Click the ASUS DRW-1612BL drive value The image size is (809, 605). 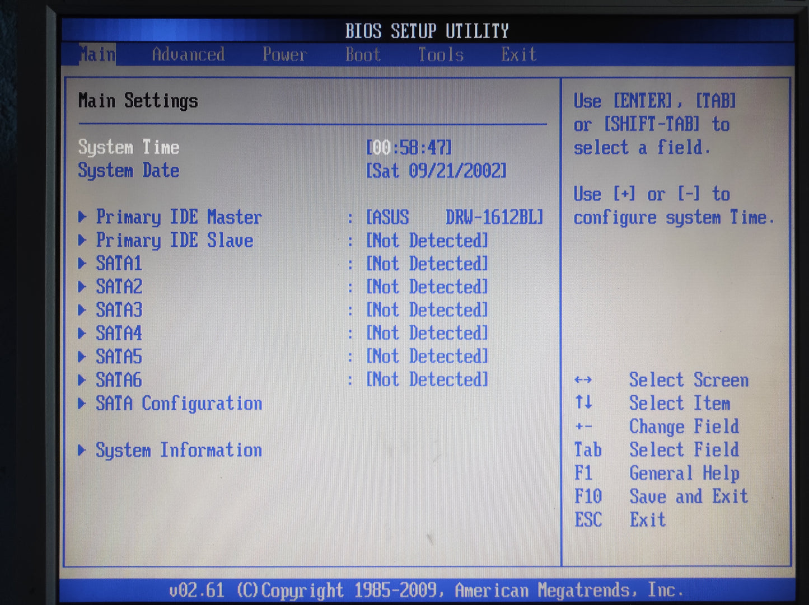pyautogui.click(x=455, y=217)
